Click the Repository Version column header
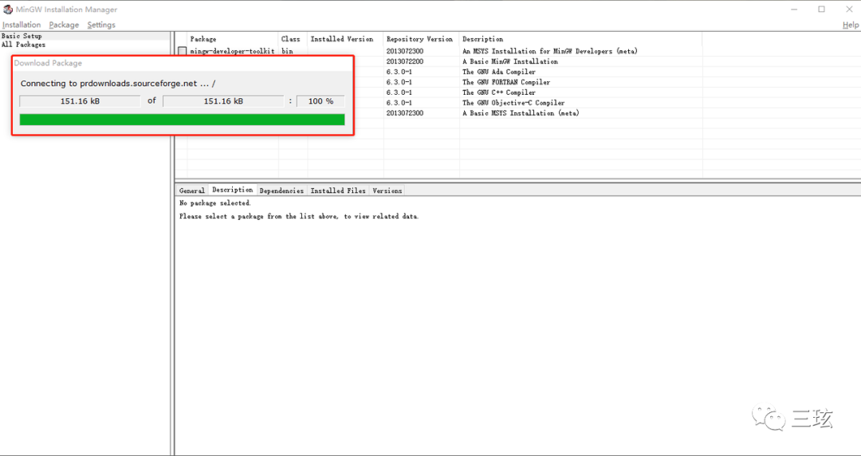Screen dimensions: 861x456 (419, 39)
